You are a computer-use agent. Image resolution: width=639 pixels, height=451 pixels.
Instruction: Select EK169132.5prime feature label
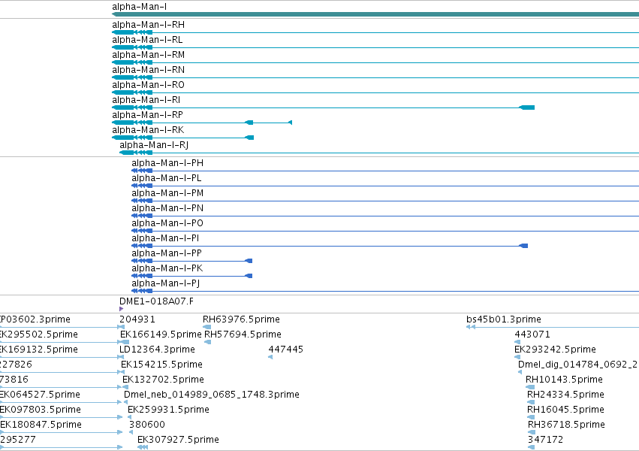pyautogui.click(x=39, y=350)
